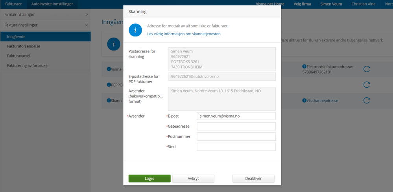Click the Gateadresse input field
The height and width of the screenshot is (192, 393).
[236, 126]
